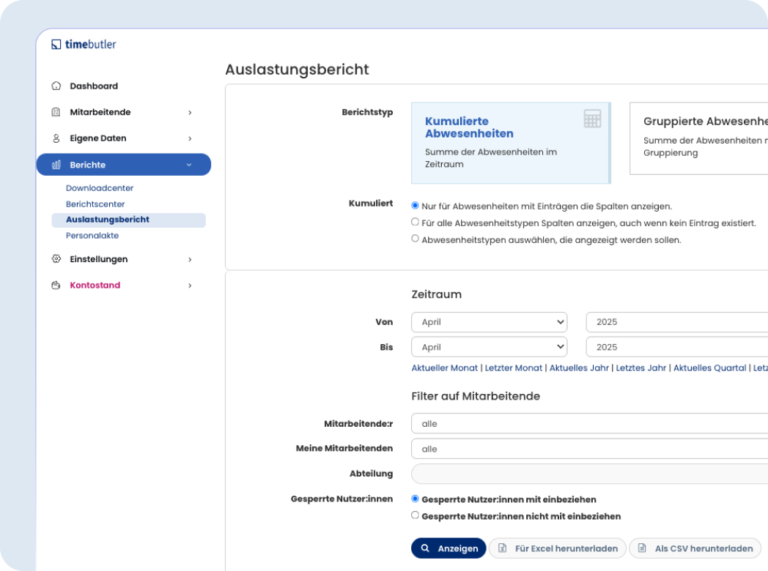The width and height of the screenshot is (768, 571).
Task: Select 'Abwesenheitstypen auswählen' radio option
Action: 415,239
